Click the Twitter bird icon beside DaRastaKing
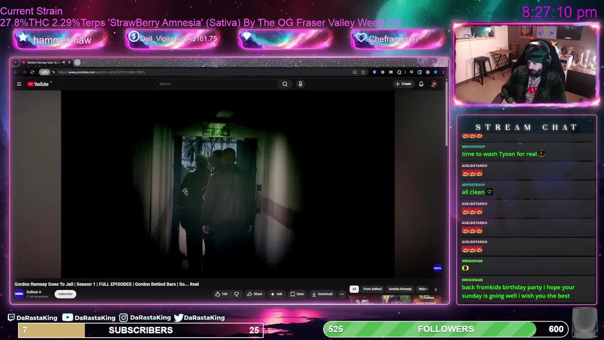 178,318
